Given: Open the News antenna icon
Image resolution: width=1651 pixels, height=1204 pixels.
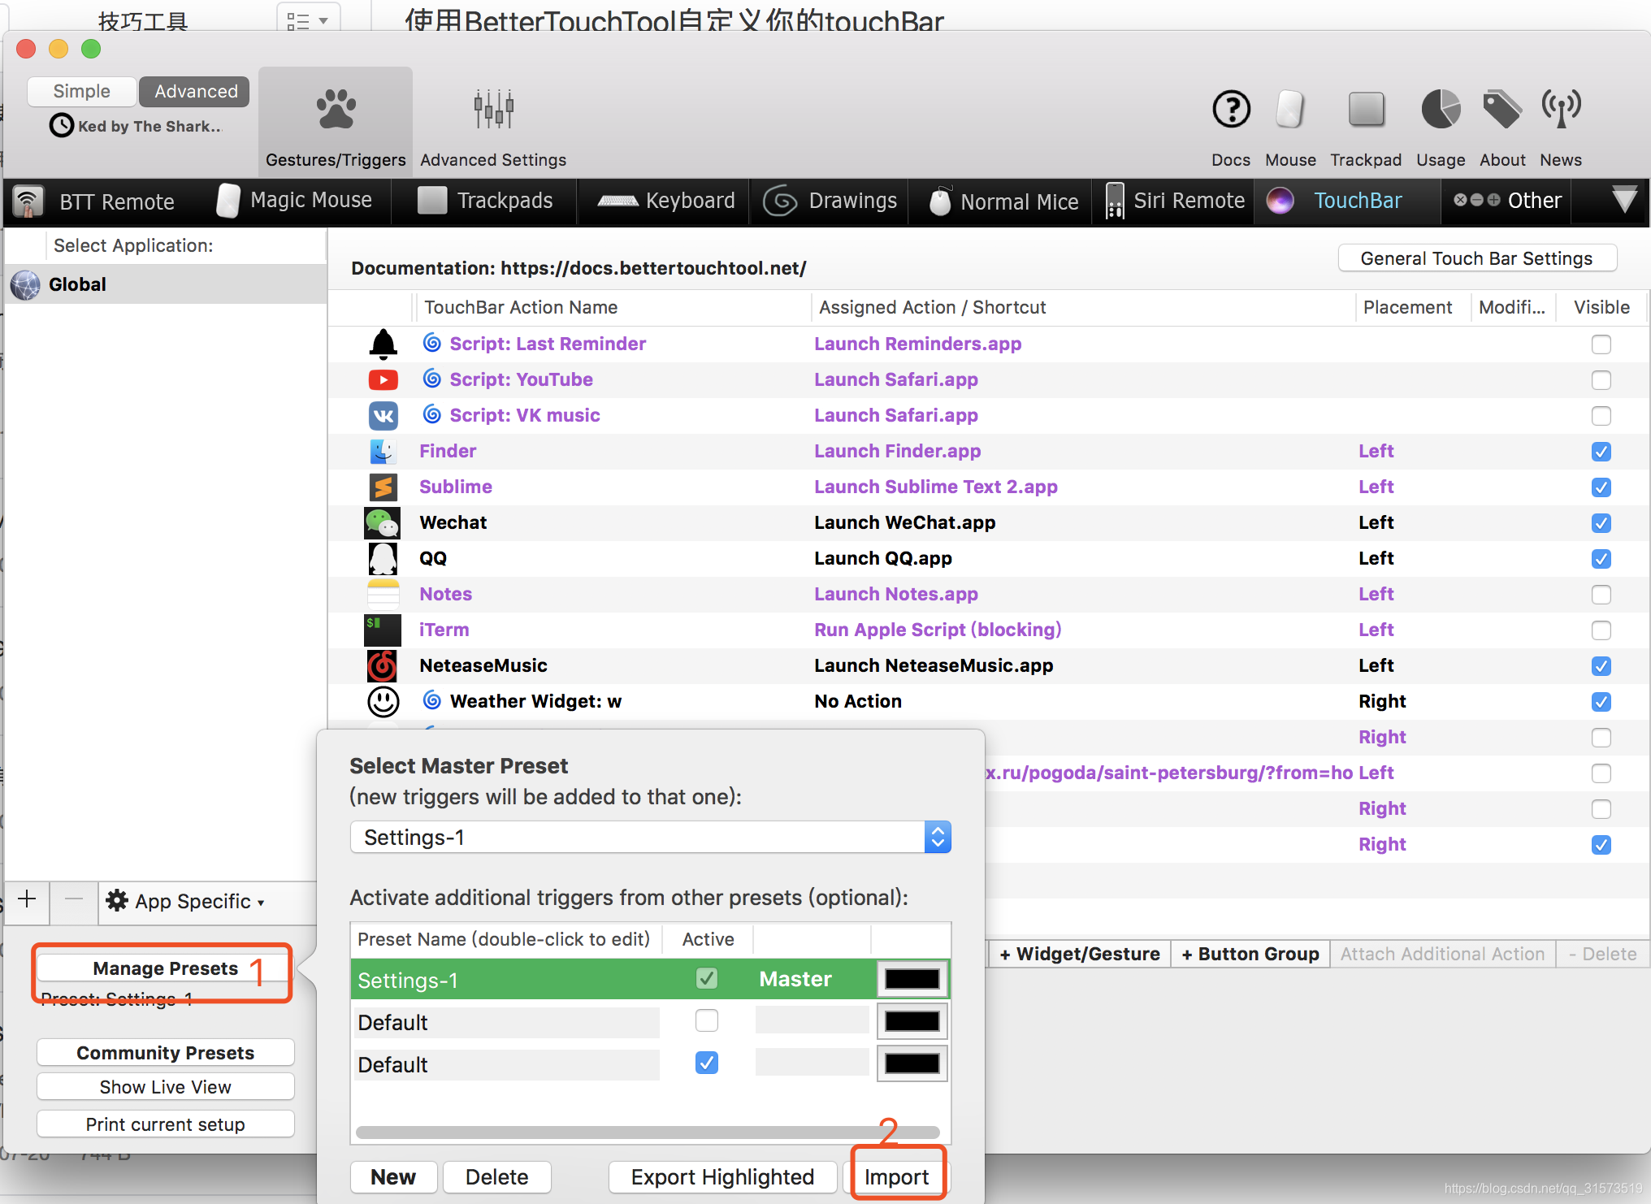Looking at the screenshot, I should [x=1560, y=110].
